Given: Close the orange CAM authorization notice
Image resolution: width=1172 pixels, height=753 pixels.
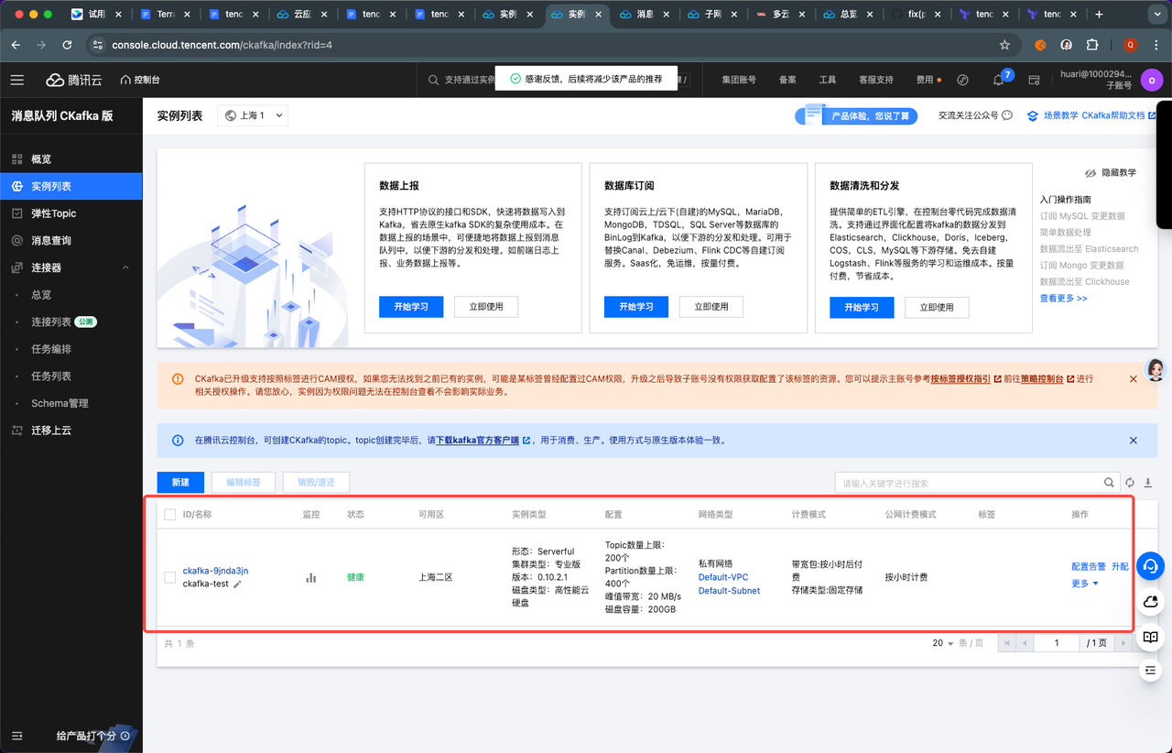Looking at the screenshot, I should 1133,378.
